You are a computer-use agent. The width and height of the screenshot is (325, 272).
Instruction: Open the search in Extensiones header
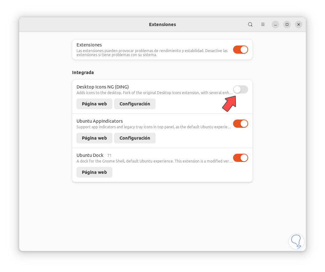click(250, 24)
